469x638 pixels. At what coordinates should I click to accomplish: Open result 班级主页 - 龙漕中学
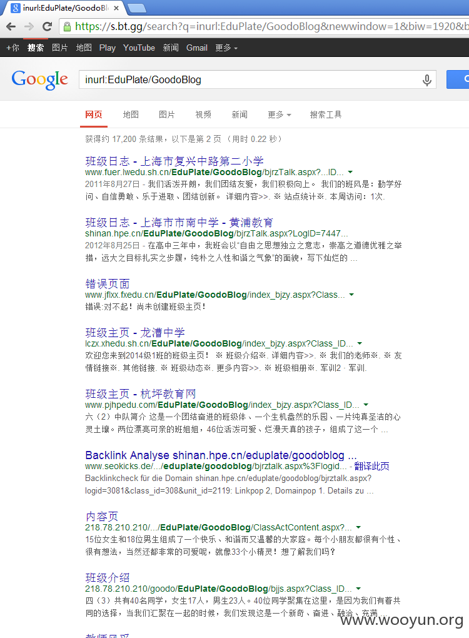coord(135,332)
